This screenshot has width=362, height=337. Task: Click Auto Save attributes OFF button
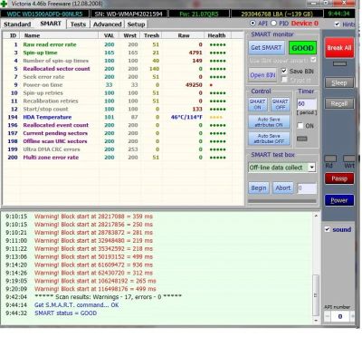(269, 139)
